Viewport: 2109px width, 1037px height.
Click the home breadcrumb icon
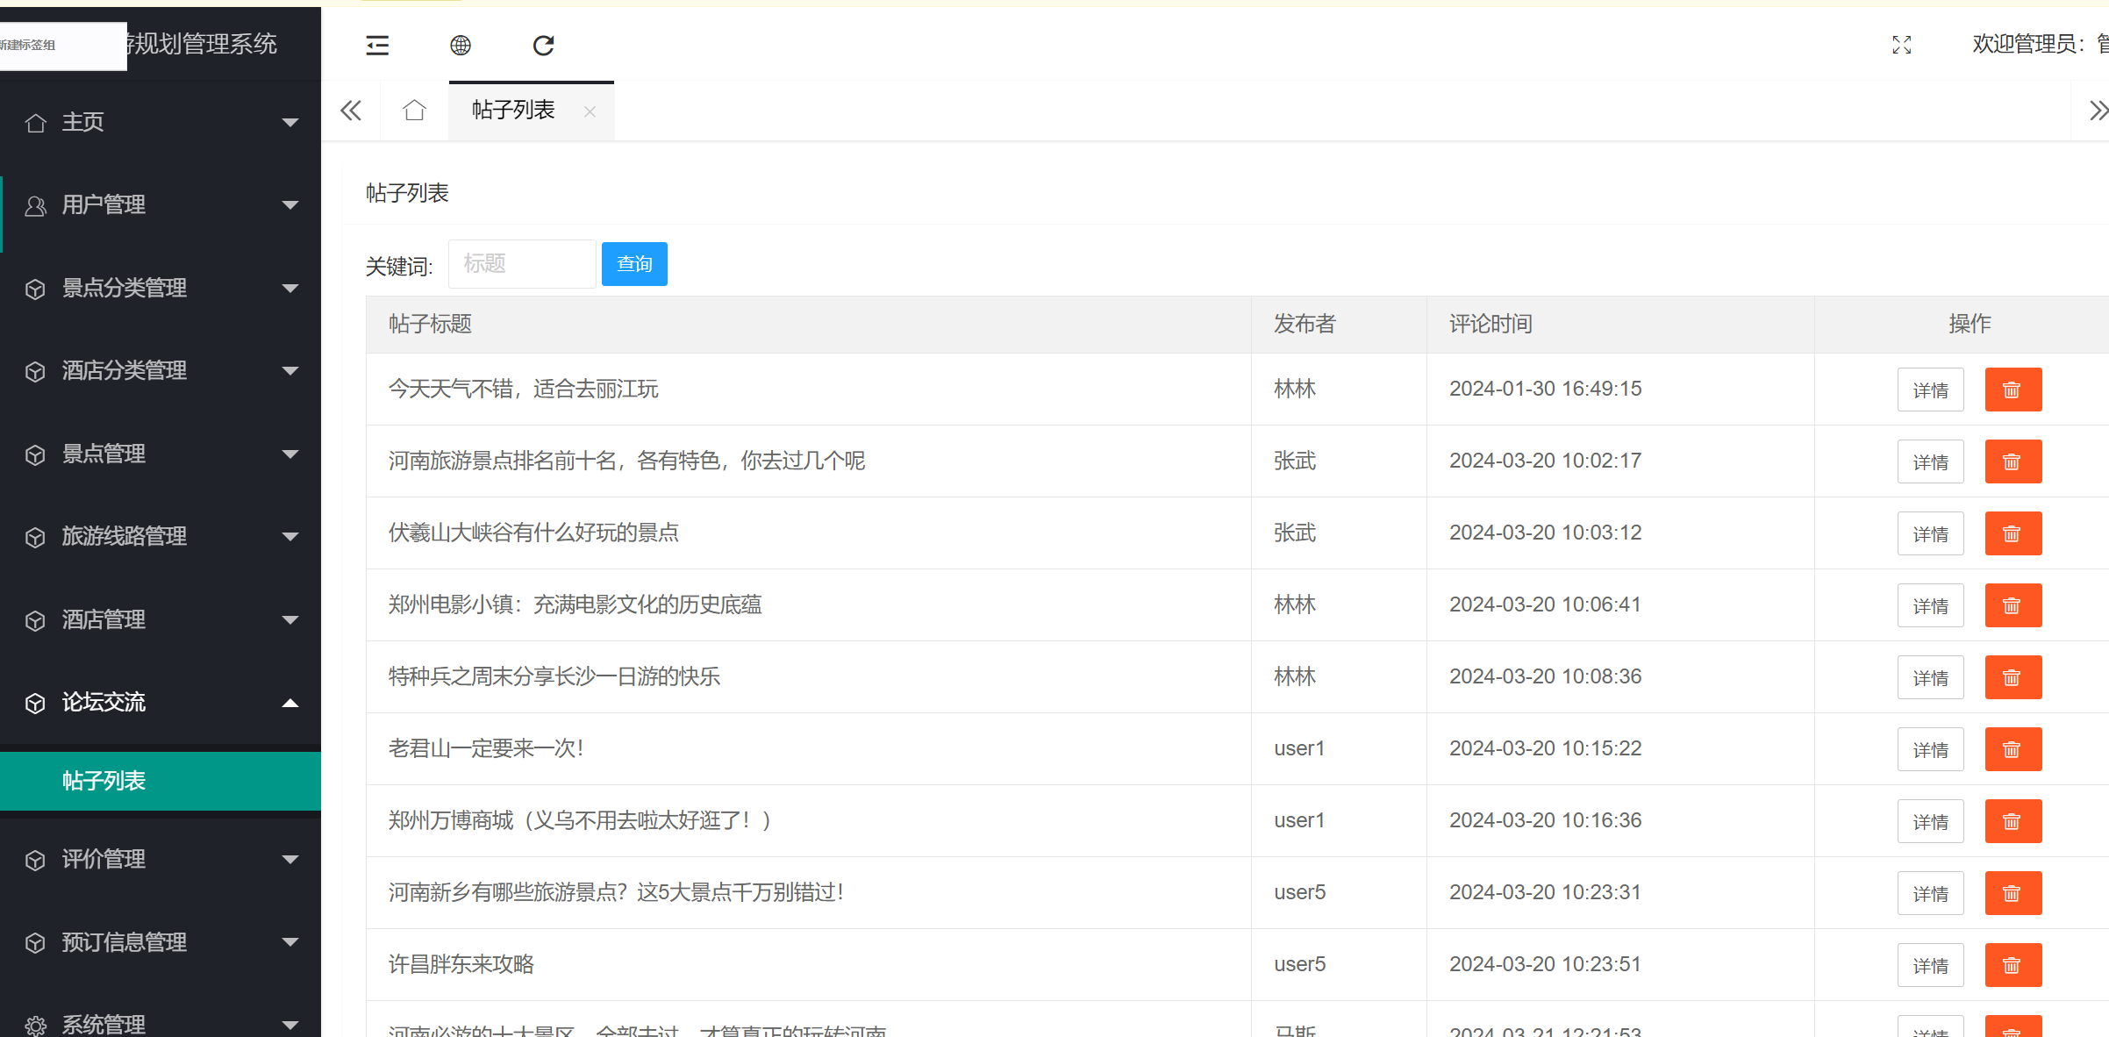(x=414, y=111)
